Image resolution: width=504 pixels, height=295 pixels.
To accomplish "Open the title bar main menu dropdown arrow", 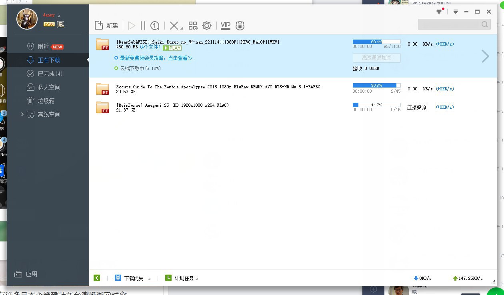I will coord(455,12).
